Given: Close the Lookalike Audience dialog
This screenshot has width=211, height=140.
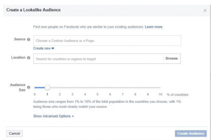Looking at the screenshot, I should click(x=205, y=10).
